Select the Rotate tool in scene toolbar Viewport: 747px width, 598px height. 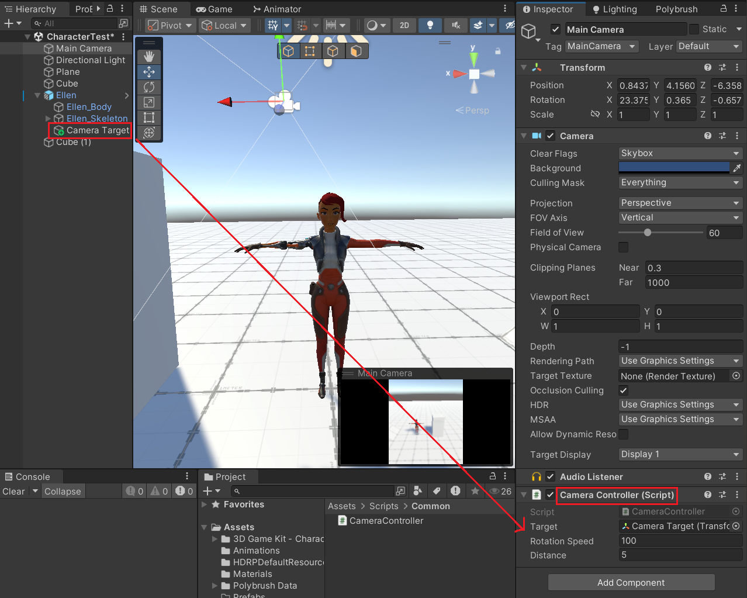(x=149, y=87)
